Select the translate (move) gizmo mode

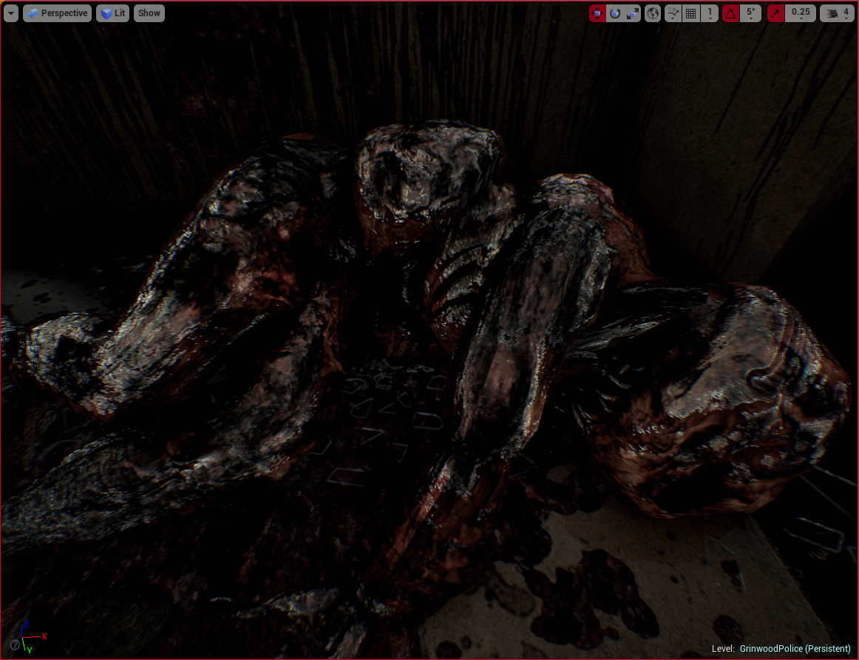597,13
